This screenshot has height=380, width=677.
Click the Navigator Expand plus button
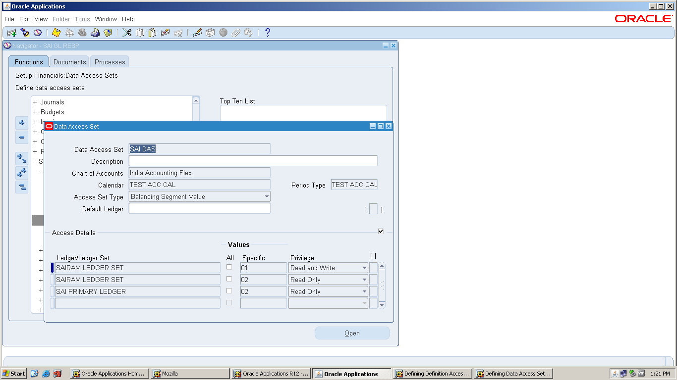click(x=22, y=122)
